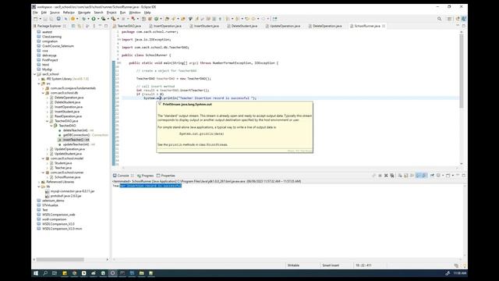Click the Clear Console icon
Viewport: 499px width, 281px height.
400,175
